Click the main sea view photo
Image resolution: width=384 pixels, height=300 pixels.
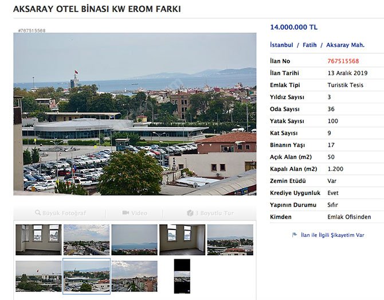click(x=135, y=114)
